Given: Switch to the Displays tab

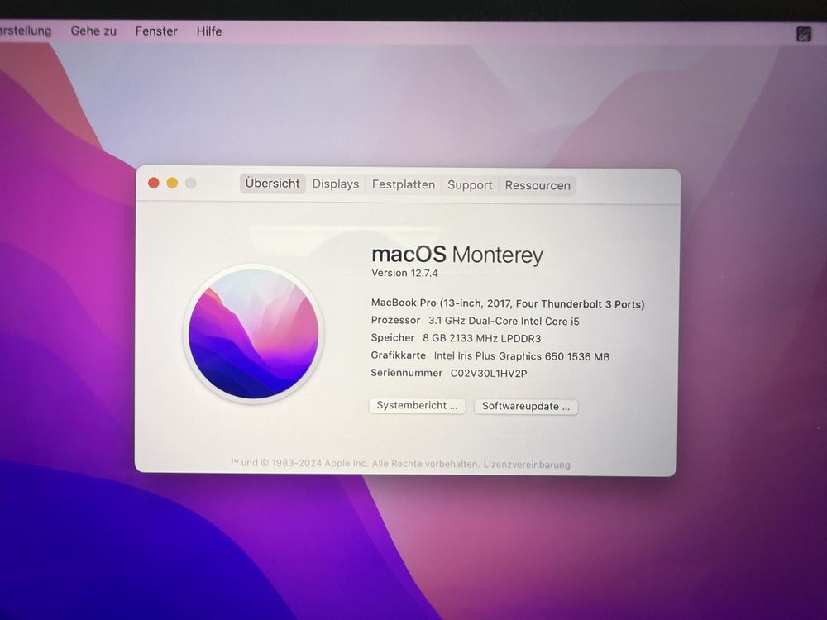Looking at the screenshot, I should [336, 184].
